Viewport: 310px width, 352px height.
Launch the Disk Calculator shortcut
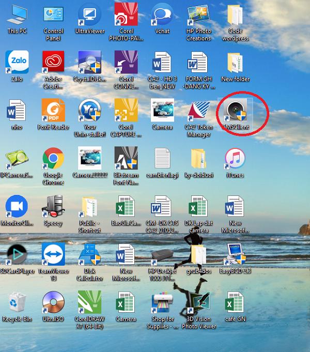click(x=90, y=254)
